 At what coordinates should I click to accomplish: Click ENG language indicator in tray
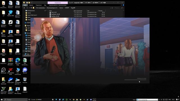(x=170, y=100)
